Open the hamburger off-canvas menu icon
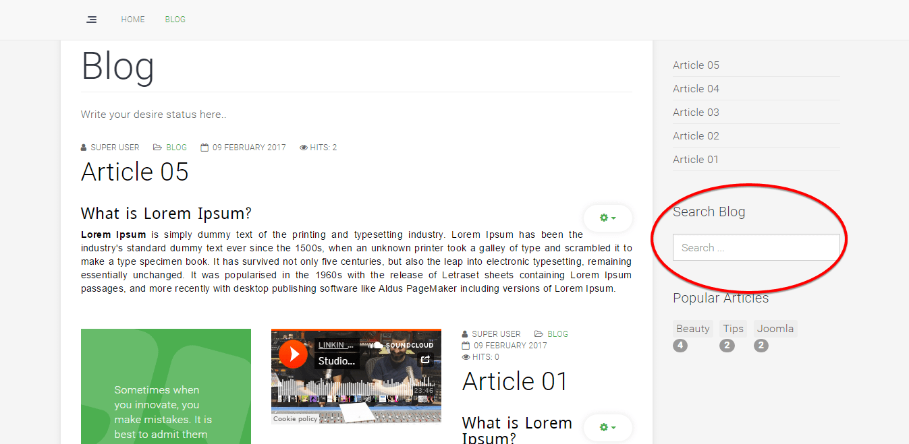Screen dimensions: 909x444 tap(92, 20)
